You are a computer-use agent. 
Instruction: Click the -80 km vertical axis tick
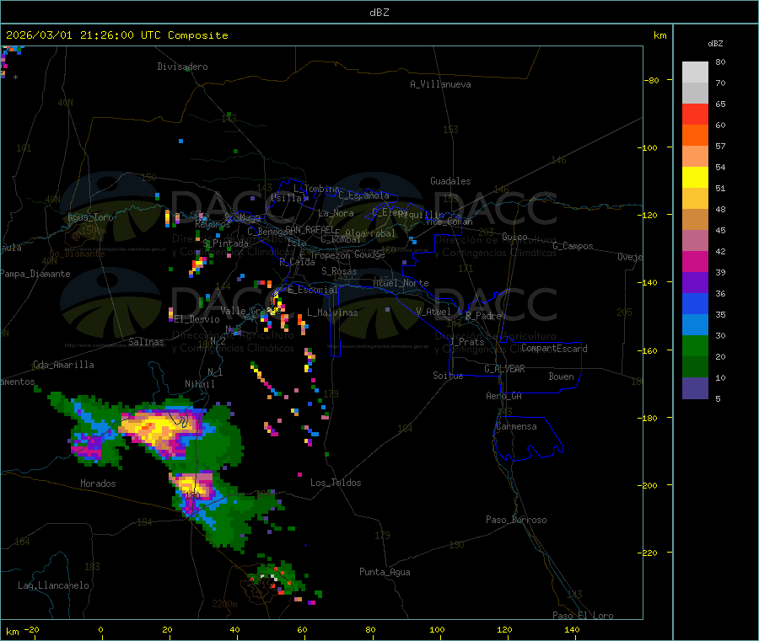[652, 80]
